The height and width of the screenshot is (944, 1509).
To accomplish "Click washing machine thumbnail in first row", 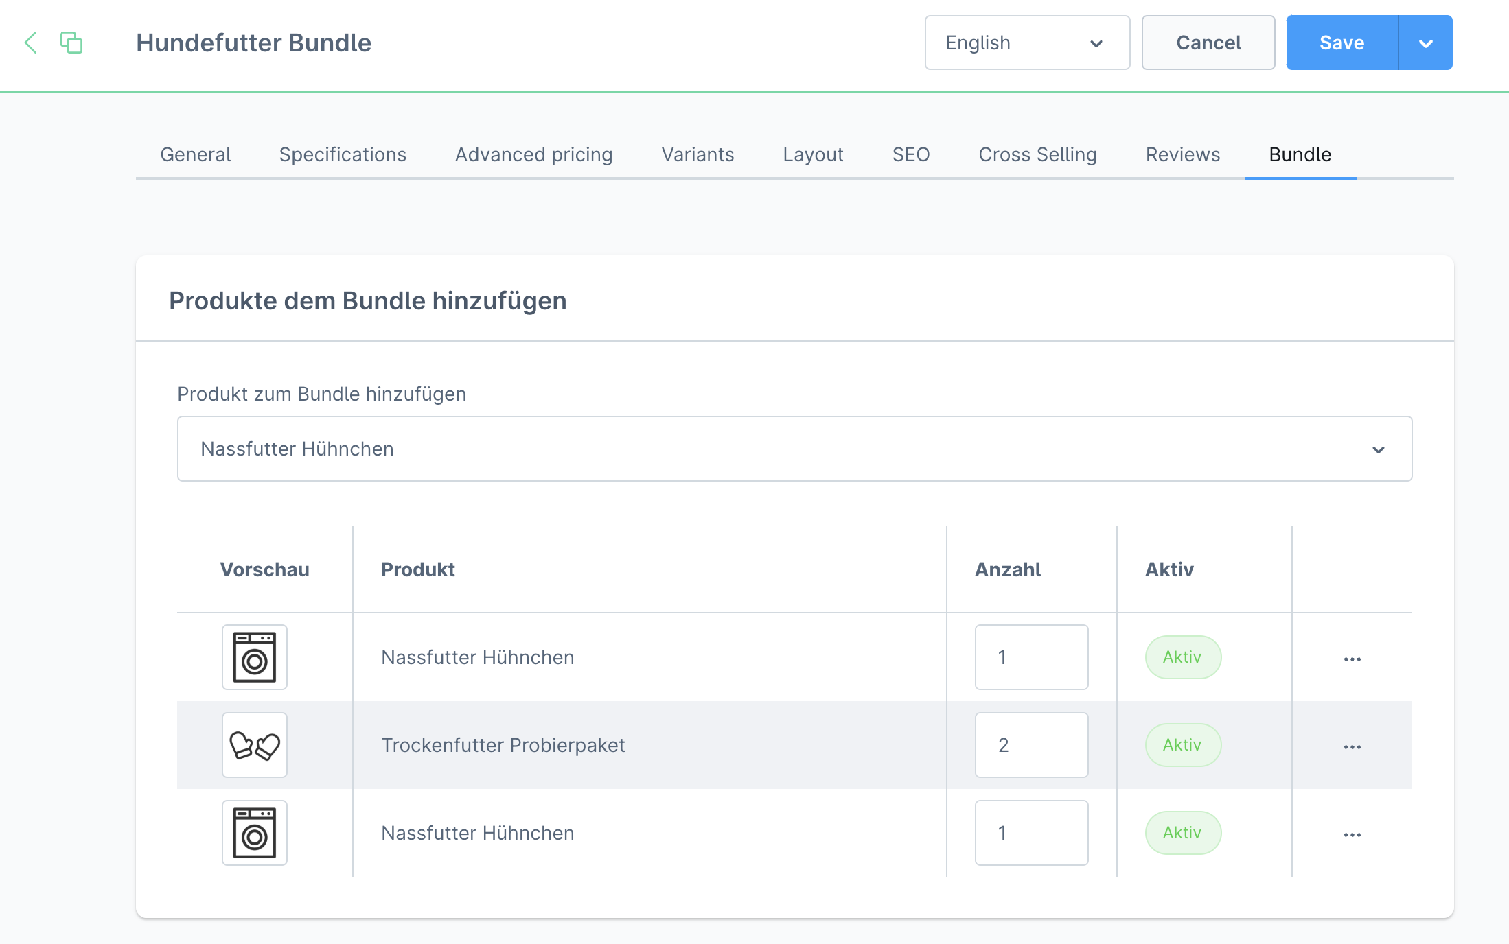I will tap(254, 657).
